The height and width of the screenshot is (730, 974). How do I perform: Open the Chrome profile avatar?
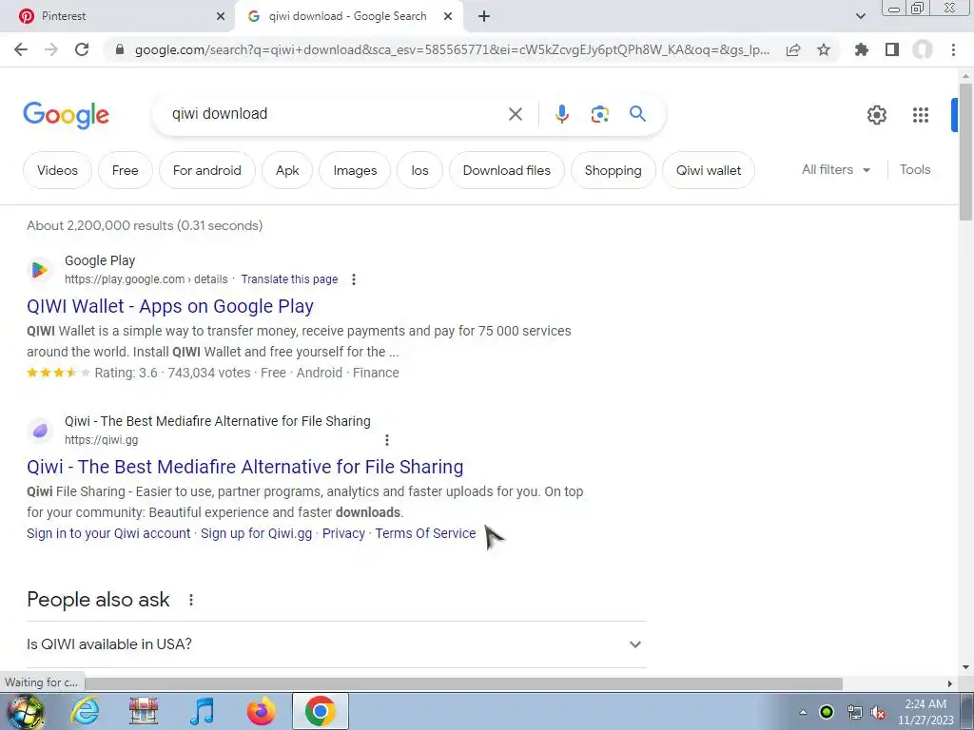pyautogui.click(x=923, y=49)
